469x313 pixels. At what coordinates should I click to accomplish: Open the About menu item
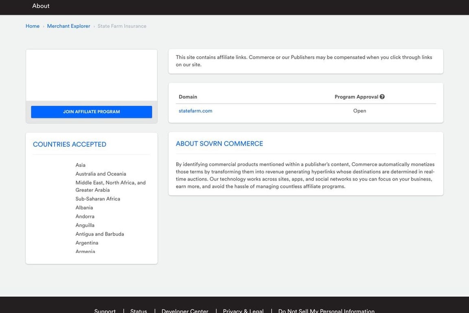pyautogui.click(x=41, y=6)
